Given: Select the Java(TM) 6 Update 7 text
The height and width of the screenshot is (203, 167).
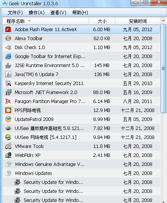Looking at the screenshot, I should coord(36,74).
